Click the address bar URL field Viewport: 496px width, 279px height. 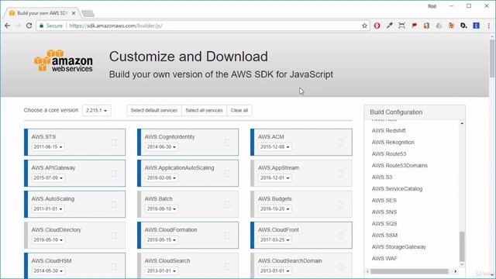(202, 26)
